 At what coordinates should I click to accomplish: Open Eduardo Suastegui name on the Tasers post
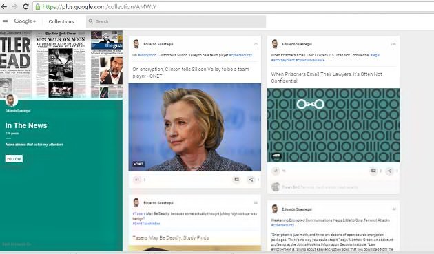point(158,203)
